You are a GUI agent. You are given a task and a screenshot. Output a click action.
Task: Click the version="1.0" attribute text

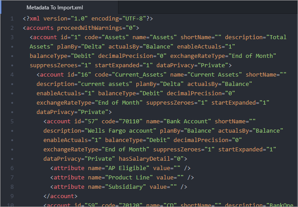[65, 19]
